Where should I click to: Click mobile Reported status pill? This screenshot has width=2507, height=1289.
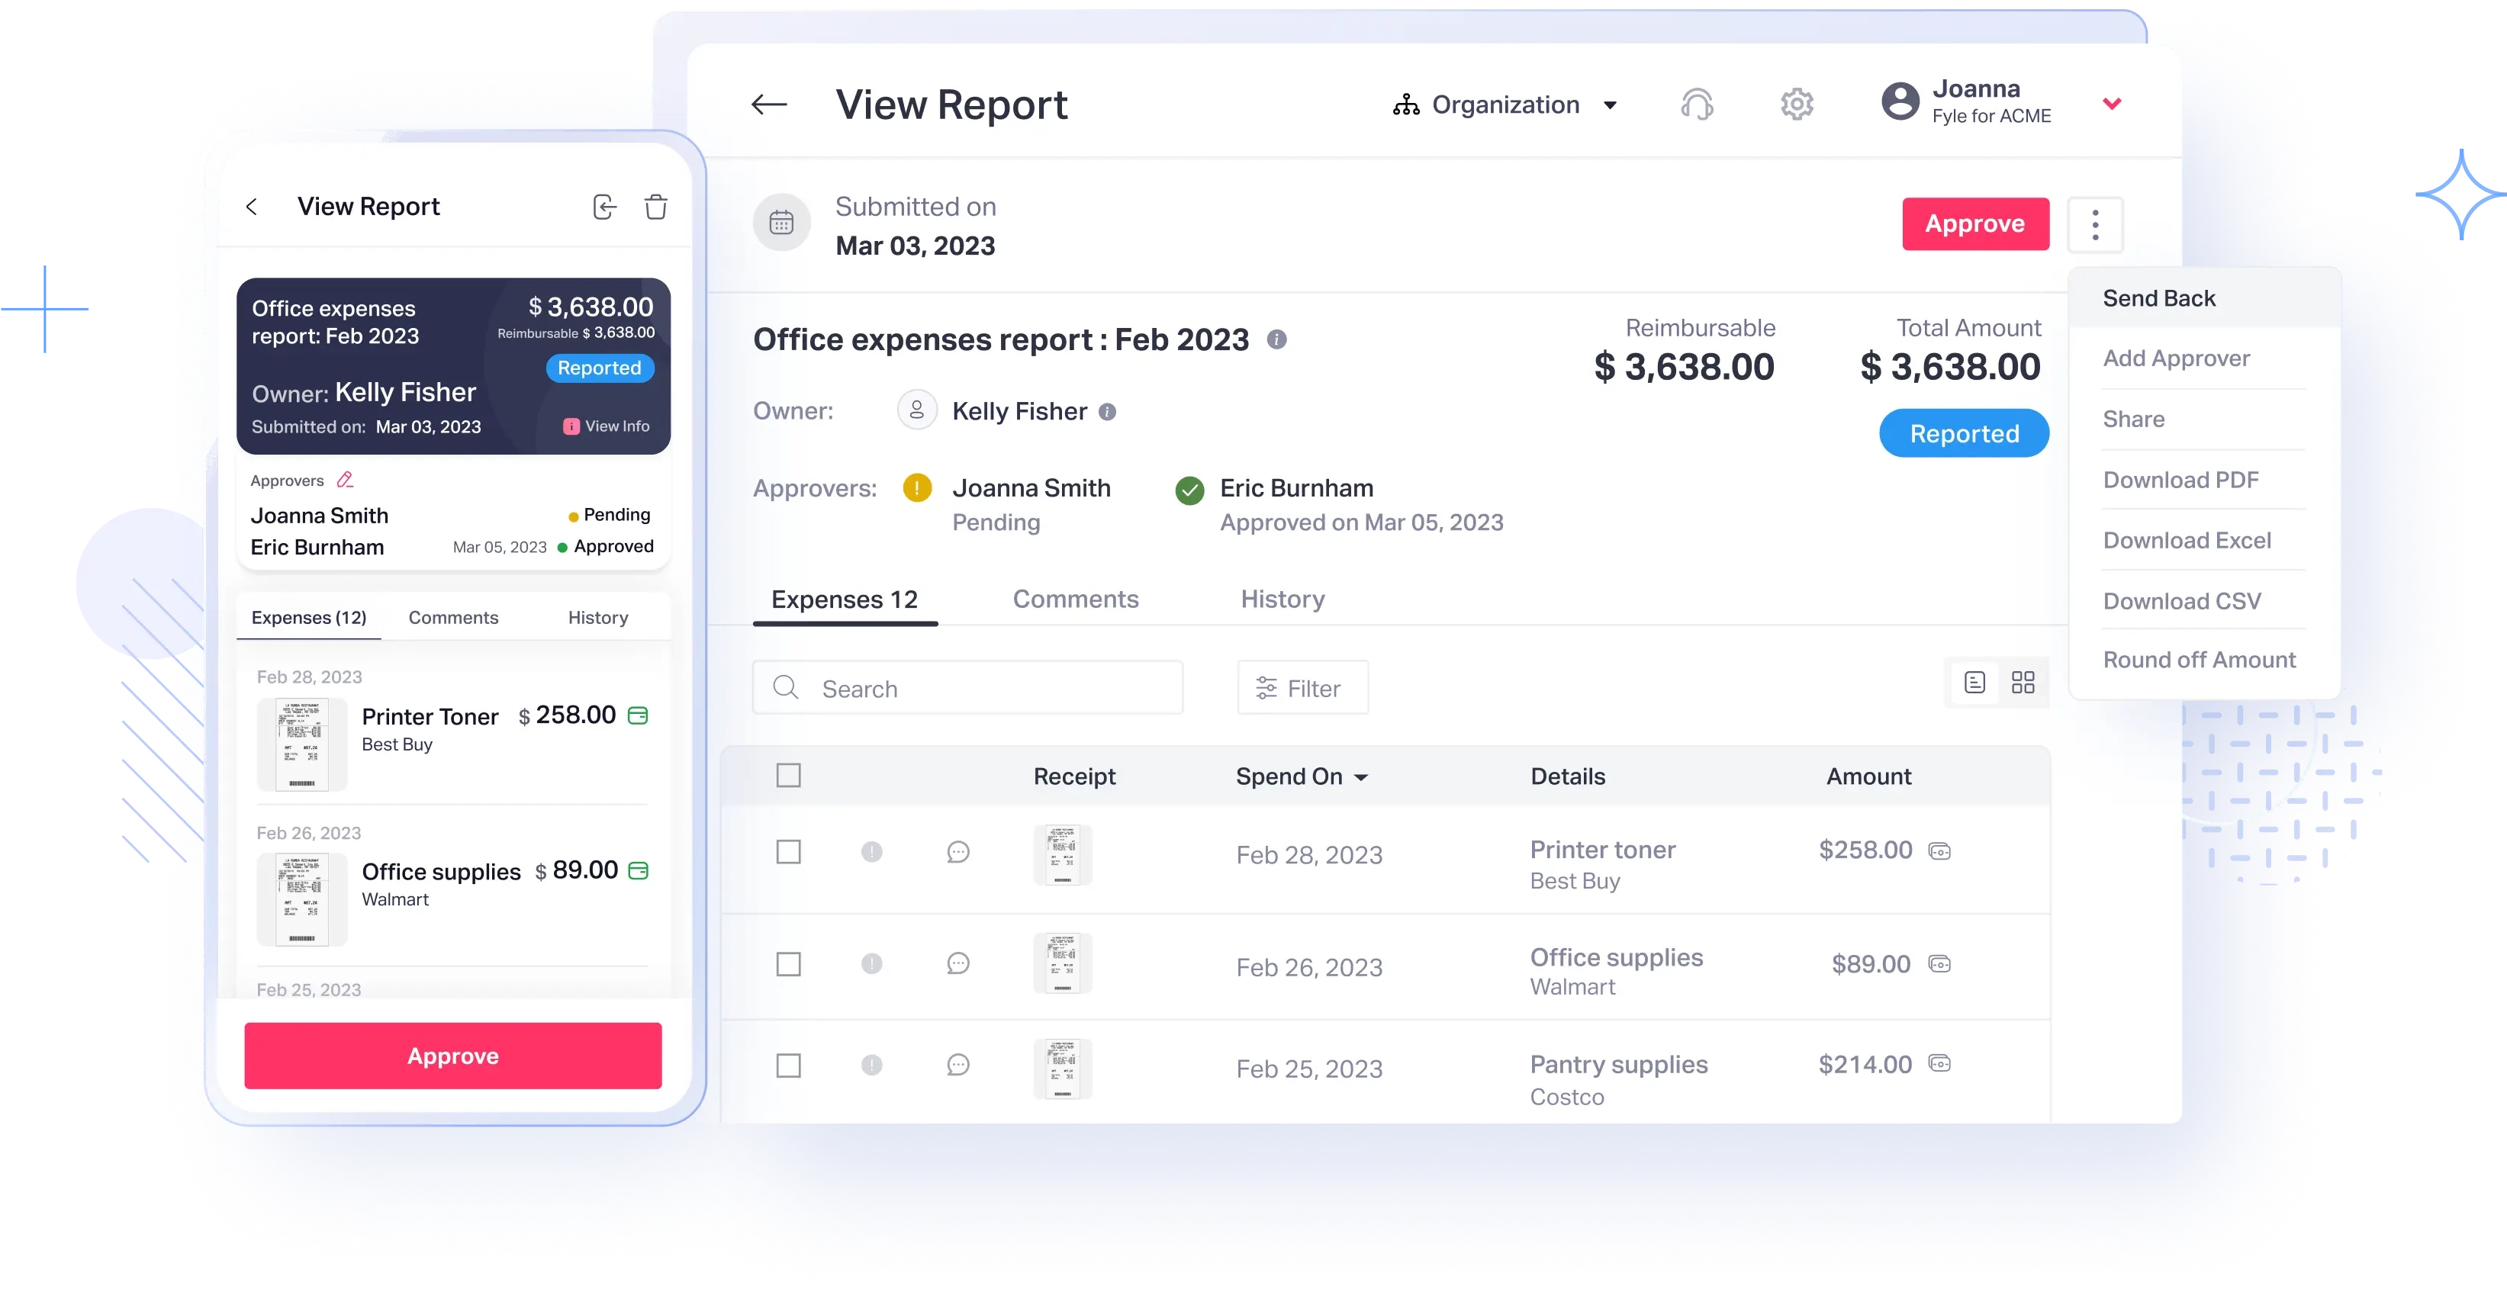[x=599, y=368]
